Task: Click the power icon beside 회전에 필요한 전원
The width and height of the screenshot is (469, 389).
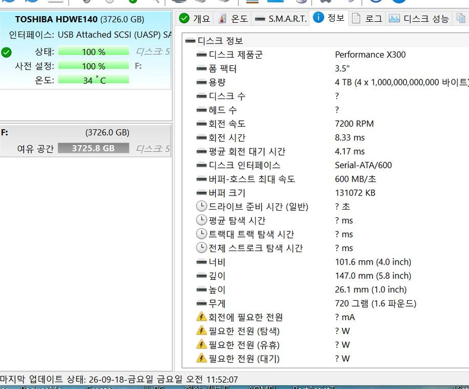Action: tap(202, 317)
